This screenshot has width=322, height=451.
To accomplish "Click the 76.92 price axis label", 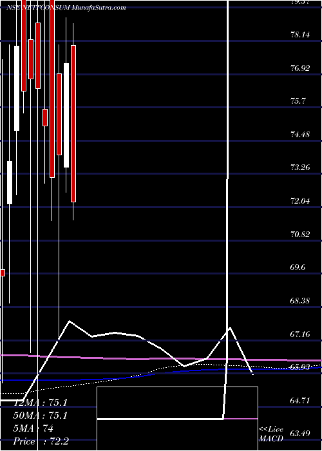I will pos(300,68).
